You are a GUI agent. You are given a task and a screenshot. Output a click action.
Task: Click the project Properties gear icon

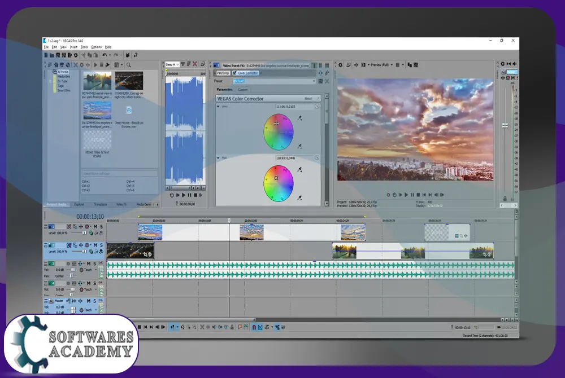(76, 55)
